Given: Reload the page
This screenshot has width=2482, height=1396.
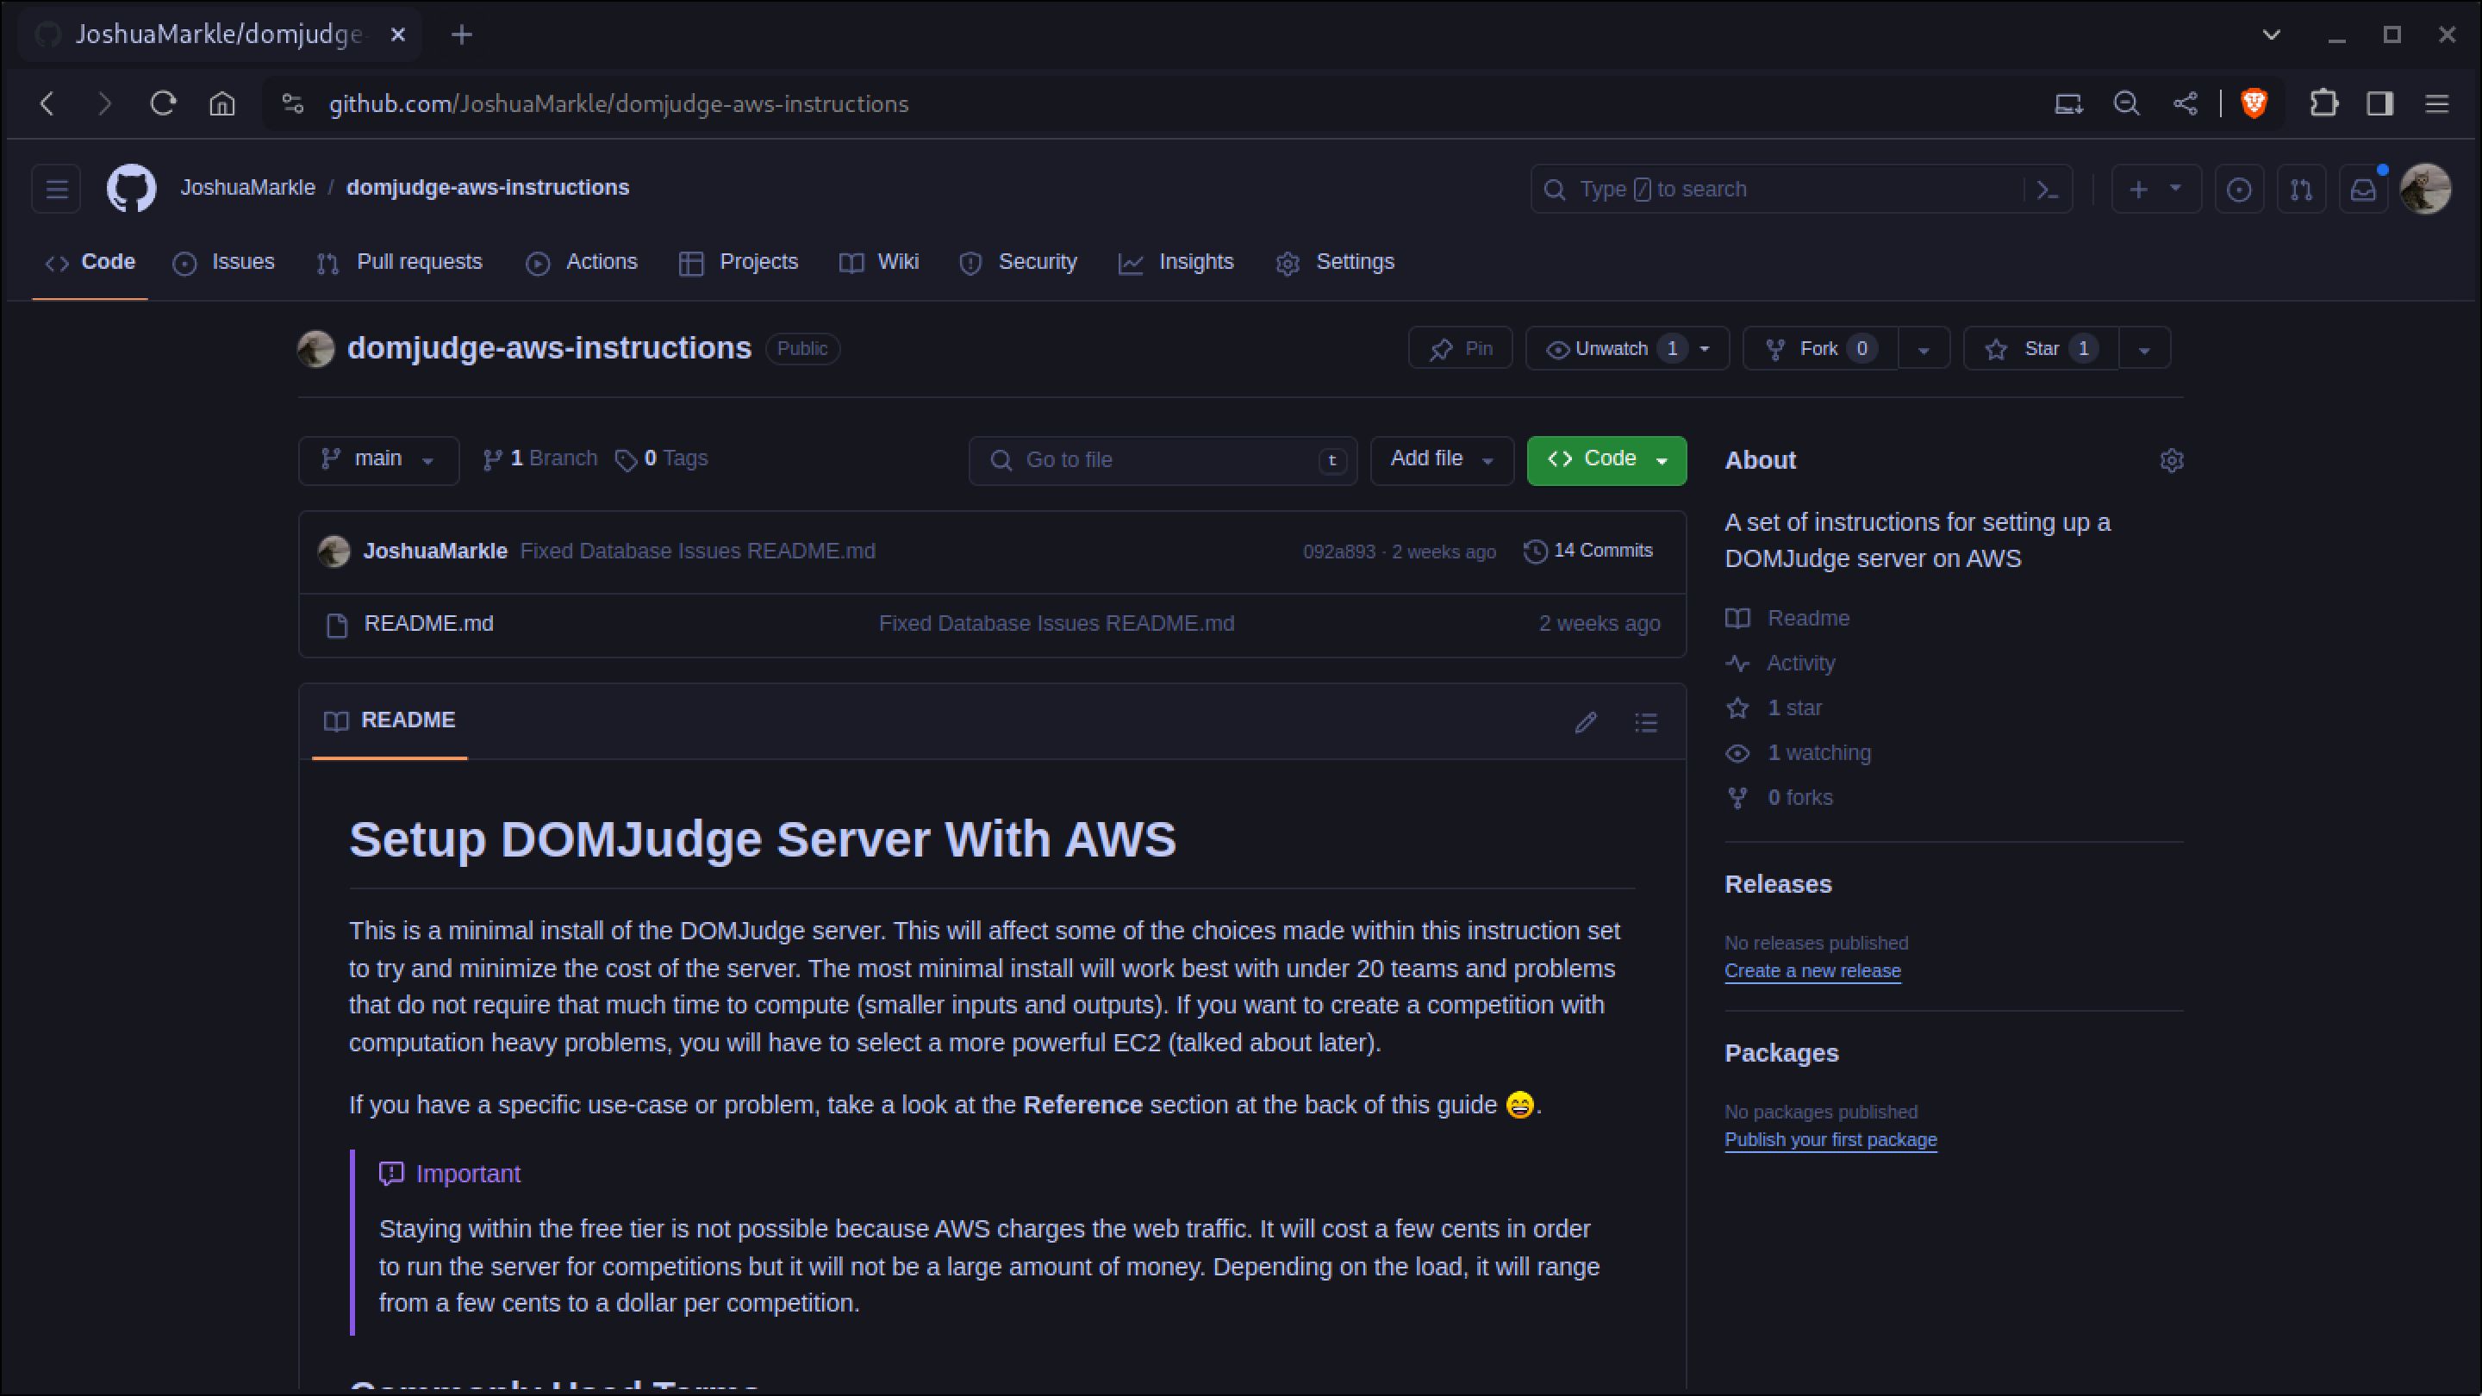Looking at the screenshot, I should (x=163, y=103).
